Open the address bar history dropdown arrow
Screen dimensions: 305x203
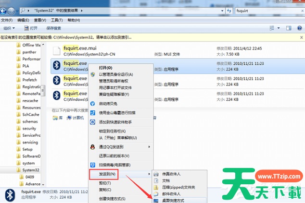pyautogui.click(x=222, y=11)
